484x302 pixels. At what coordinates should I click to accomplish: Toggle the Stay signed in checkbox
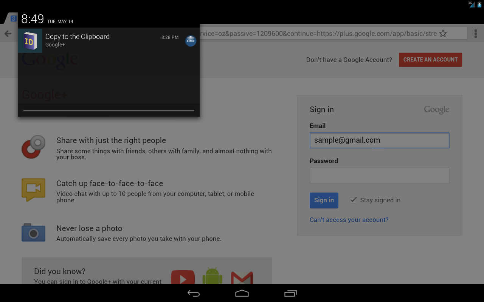tap(353, 200)
